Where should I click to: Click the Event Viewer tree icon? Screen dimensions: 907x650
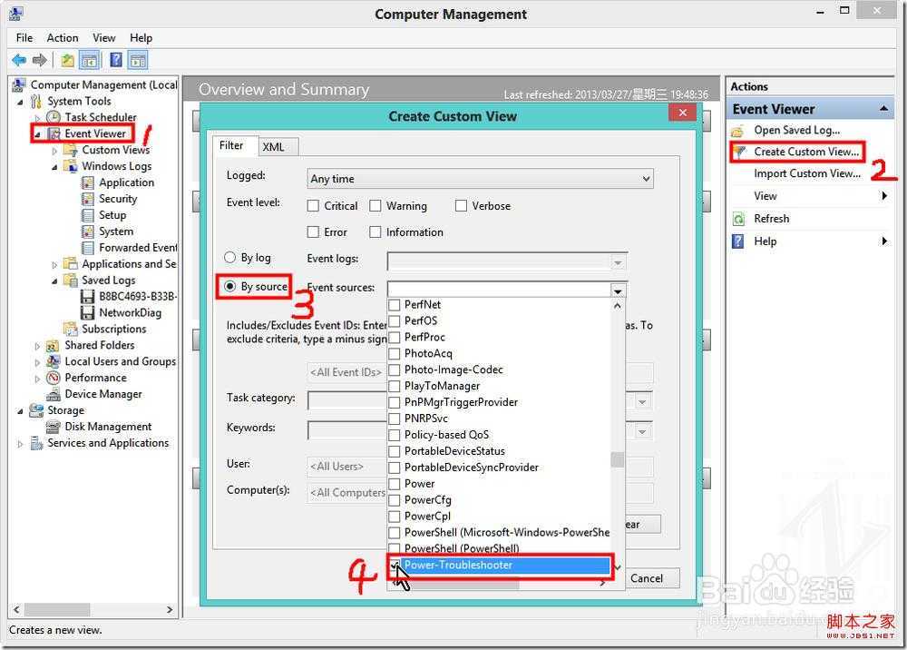point(54,133)
